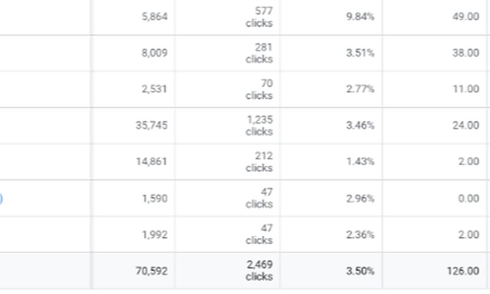Select the 3.46% rate value

click(x=360, y=125)
